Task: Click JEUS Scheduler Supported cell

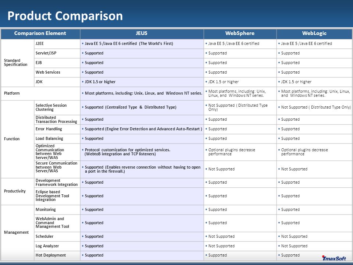Action: 142,237
